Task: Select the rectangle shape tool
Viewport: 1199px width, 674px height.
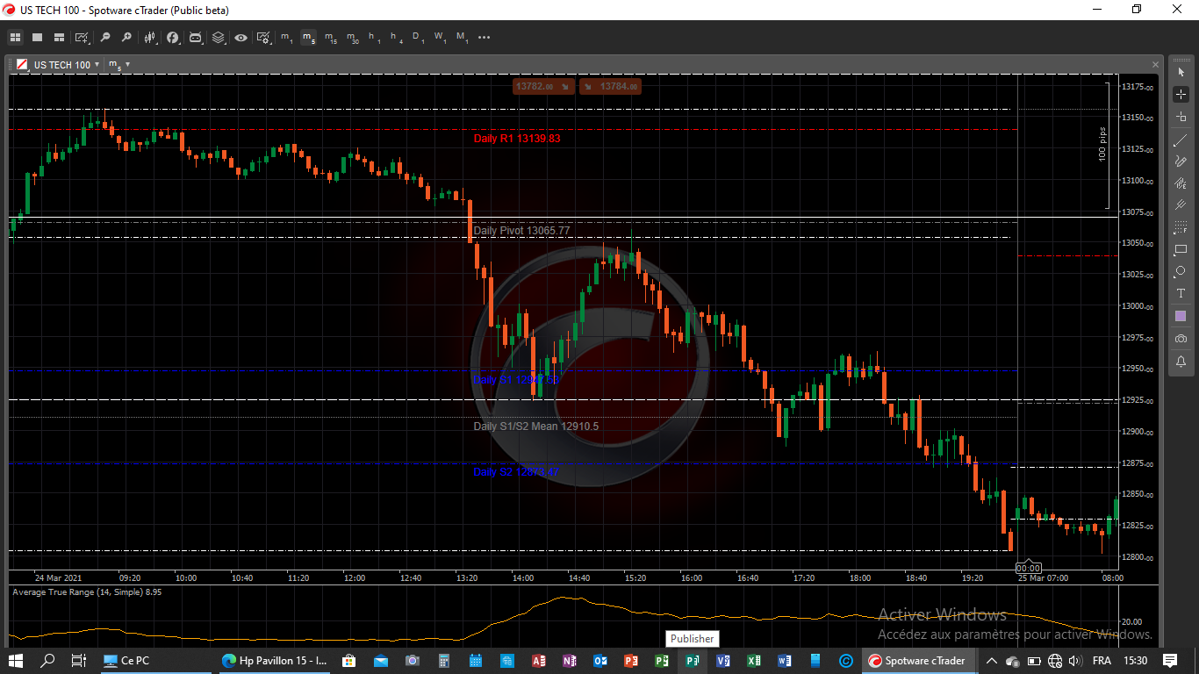Action: pos(1181,250)
